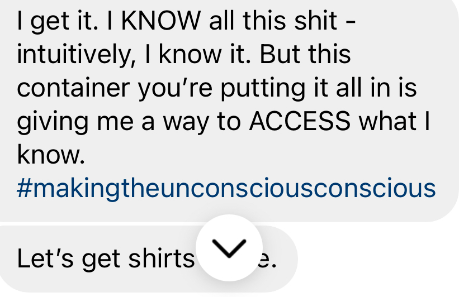
Task: Click the word "you're" in the message
Action: click(175, 89)
